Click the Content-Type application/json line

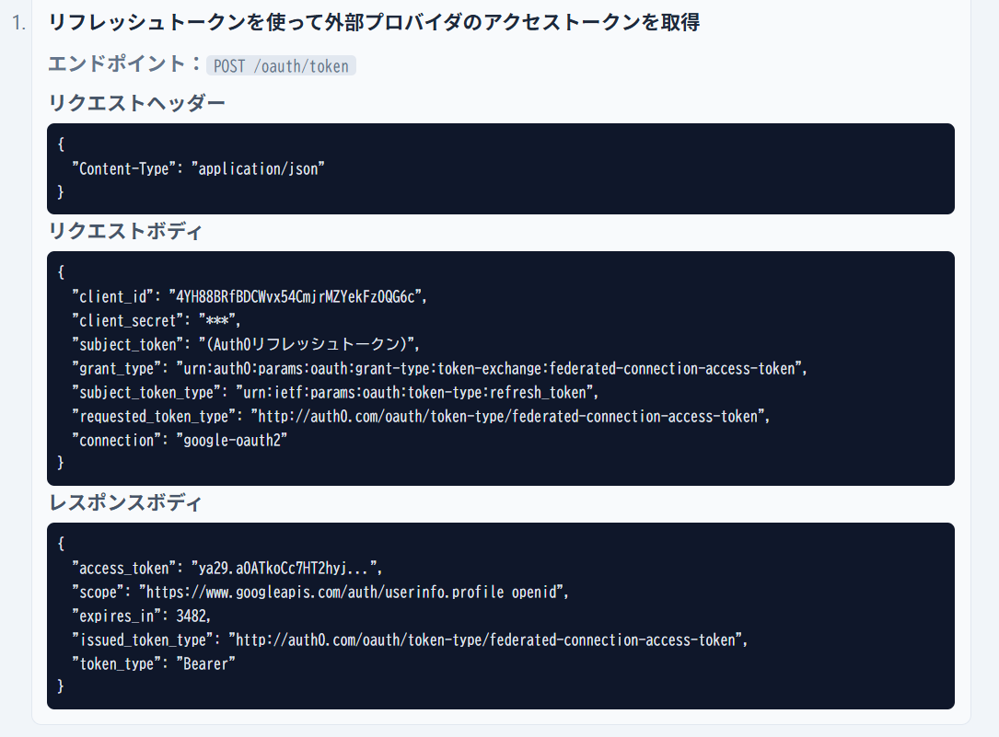(199, 168)
